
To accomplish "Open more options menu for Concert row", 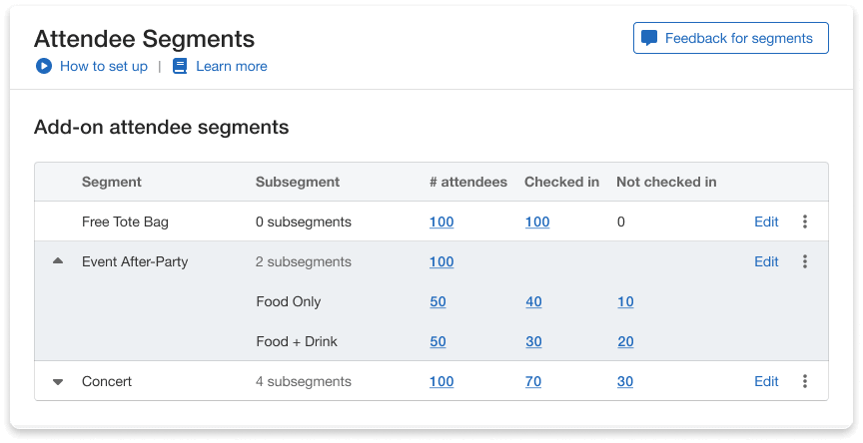I will tap(805, 381).
